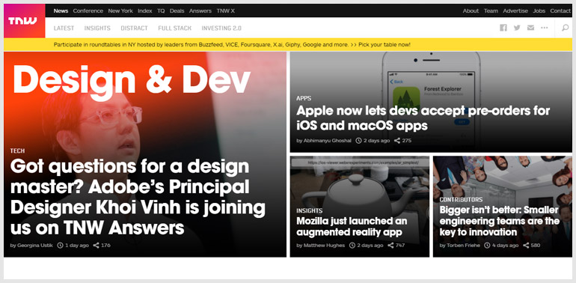The width and height of the screenshot is (576, 283).
Task: Open the Facebook icon in the header
Action: coord(503,28)
